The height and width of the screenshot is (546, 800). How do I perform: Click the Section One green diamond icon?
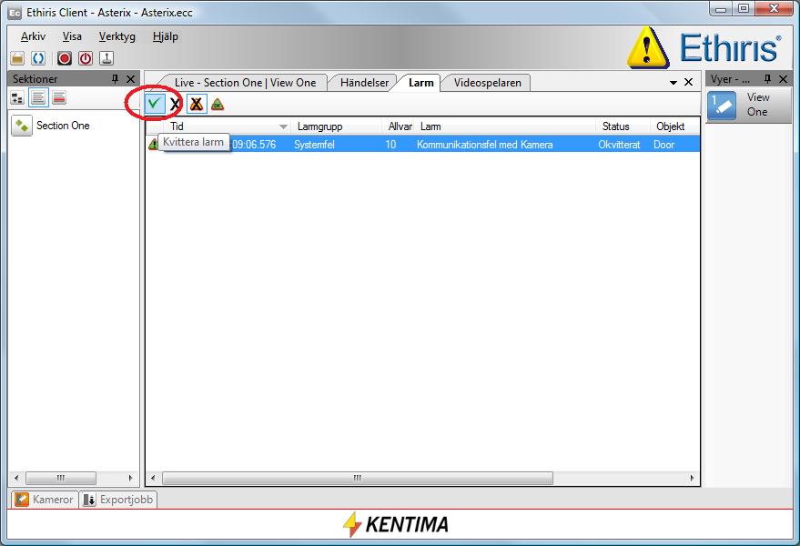(x=22, y=126)
